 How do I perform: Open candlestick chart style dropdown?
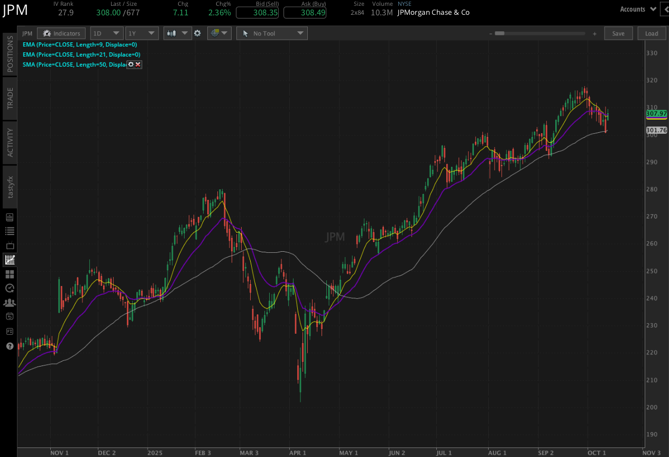(177, 33)
